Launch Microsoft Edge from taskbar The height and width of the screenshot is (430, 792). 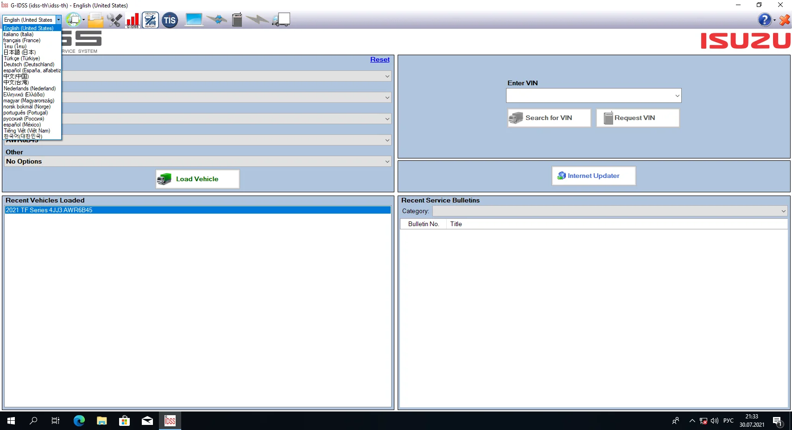click(79, 421)
